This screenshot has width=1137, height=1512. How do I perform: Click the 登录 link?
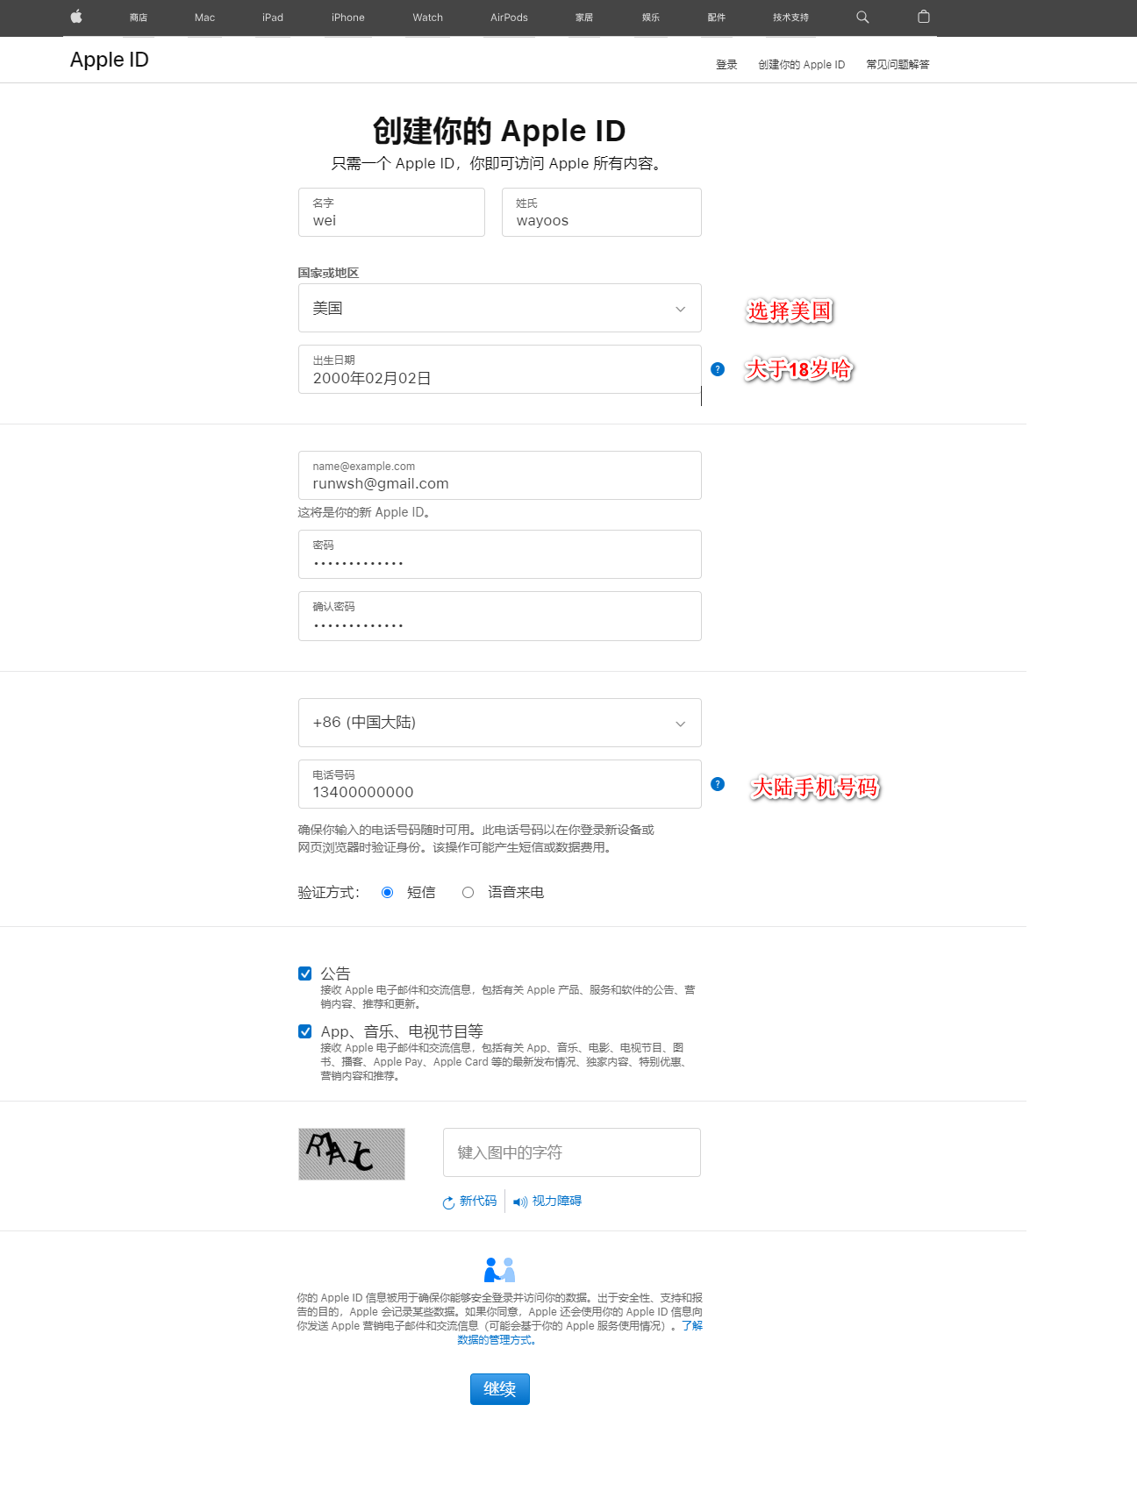[x=726, y=65]
